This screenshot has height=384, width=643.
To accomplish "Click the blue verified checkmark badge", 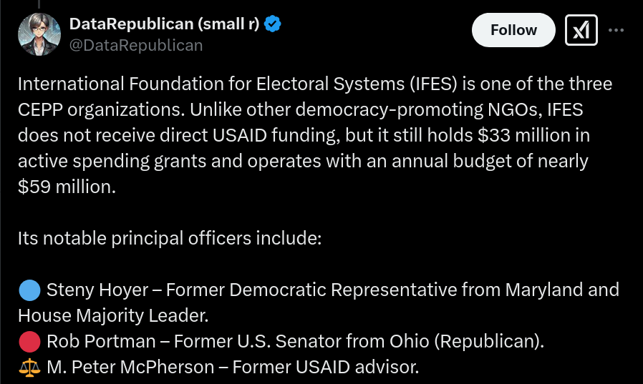I will [x=272, y=24].
